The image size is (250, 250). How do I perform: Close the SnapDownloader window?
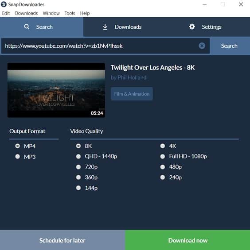point(241,4)
